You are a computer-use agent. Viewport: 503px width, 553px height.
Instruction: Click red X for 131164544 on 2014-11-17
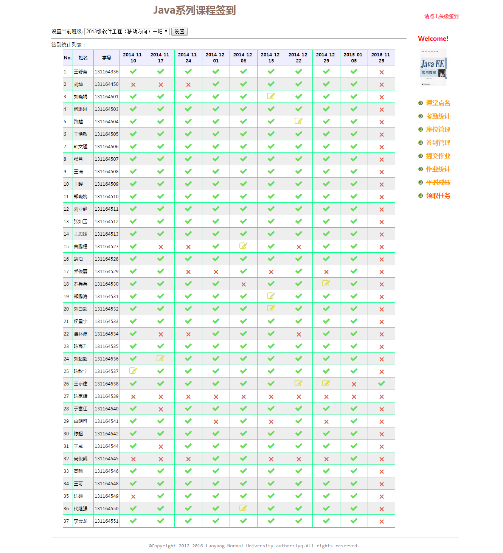(161, 447)
